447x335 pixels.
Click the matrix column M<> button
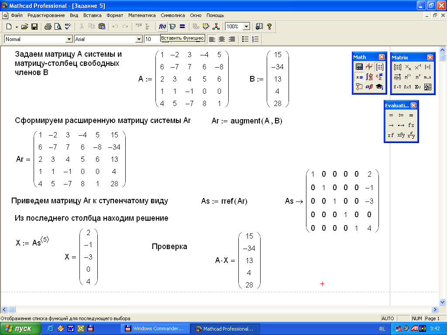click(408, 77)
